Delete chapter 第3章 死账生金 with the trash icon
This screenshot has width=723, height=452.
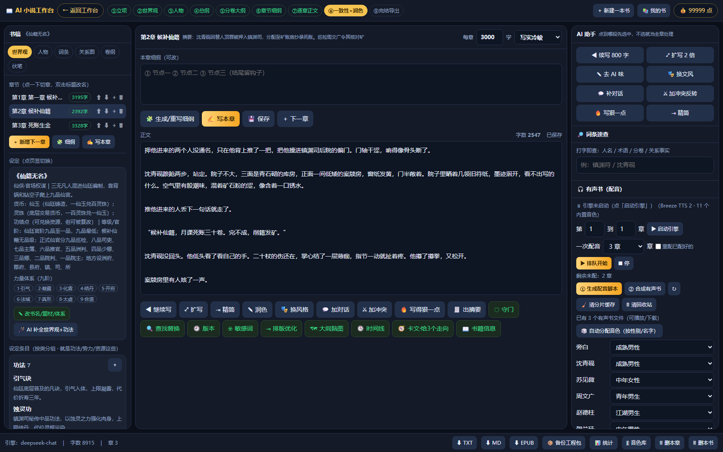pos(121,125)
